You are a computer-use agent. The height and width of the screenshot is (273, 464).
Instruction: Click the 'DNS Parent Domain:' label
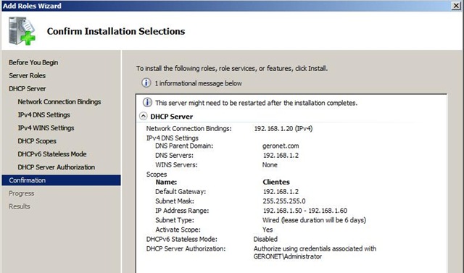coord(184,146)
